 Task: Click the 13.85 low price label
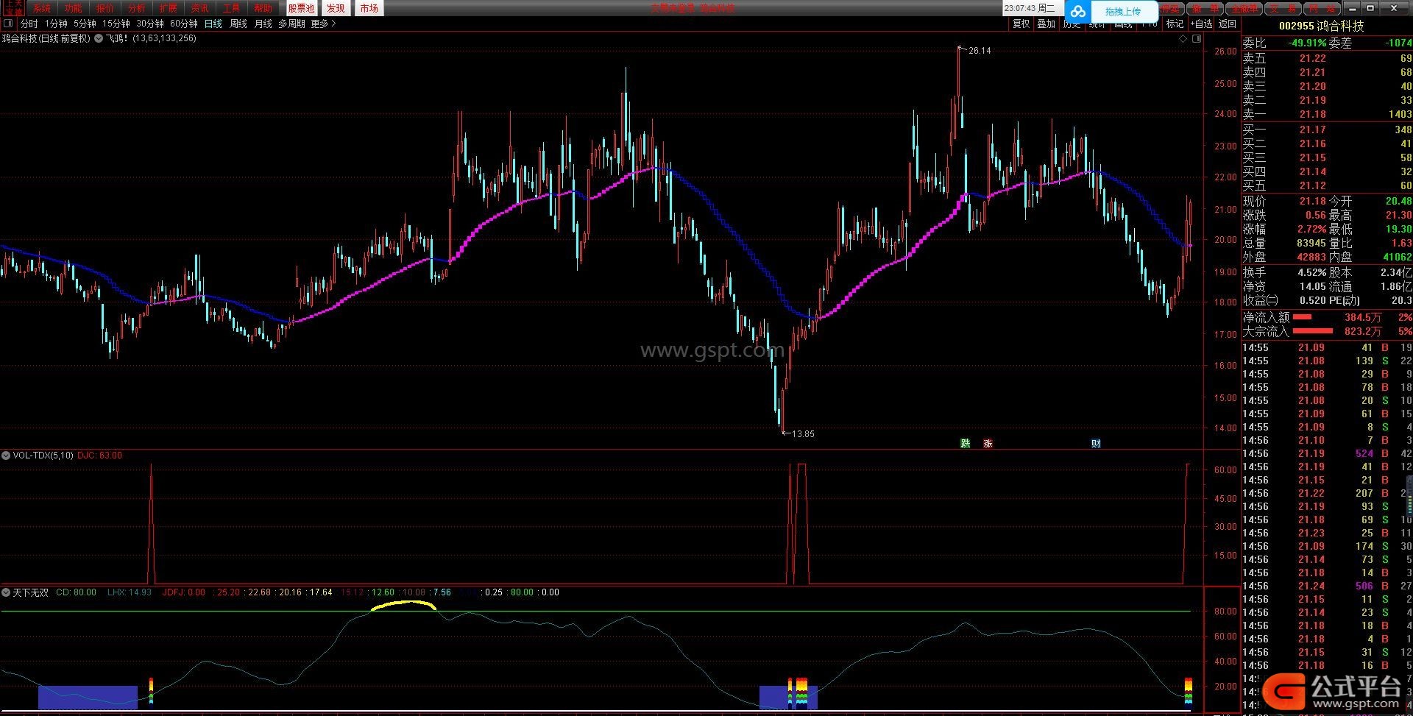click(803, 434)
